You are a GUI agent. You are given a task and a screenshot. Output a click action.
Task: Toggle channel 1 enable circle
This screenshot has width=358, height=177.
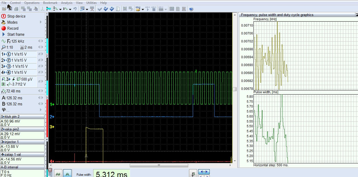tap(8, 54)
